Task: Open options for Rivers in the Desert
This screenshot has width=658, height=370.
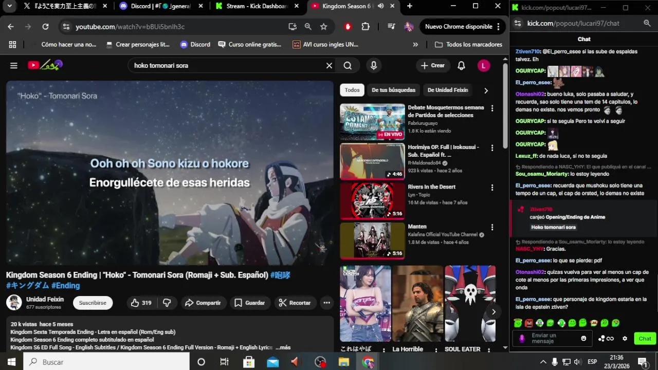Action: 492,188
